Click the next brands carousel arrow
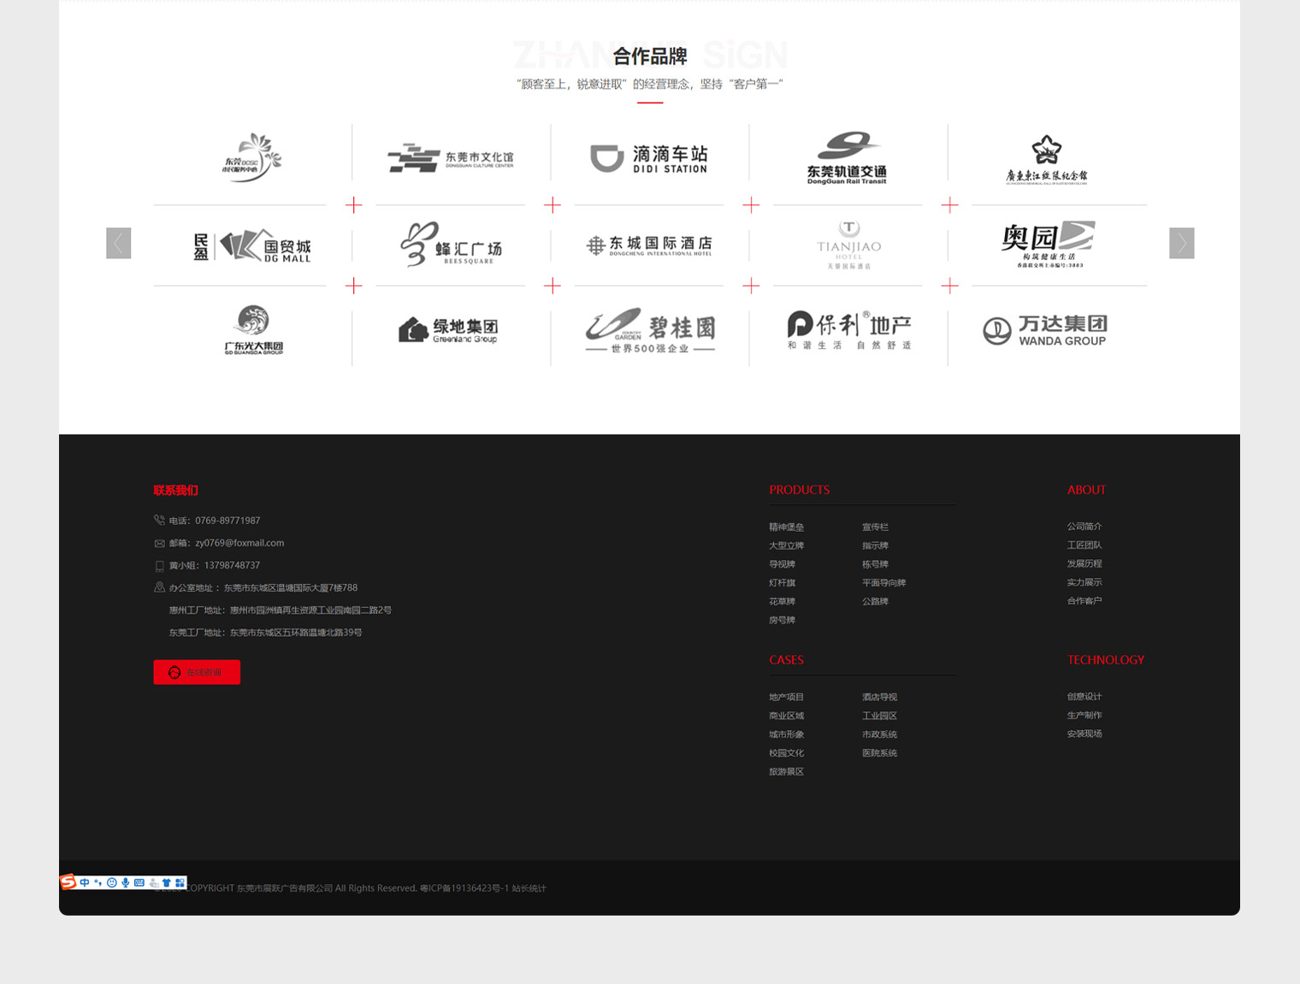The width and height of the screenshot is (1300, 984). click(x=1181, y=244)
